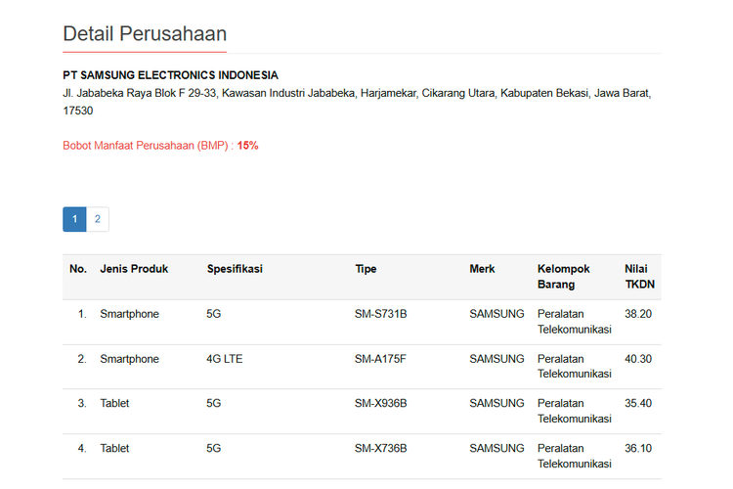Image resolution: width=733 pixels, height=489 pixels.
Task: Select company name PT SAMSUNG ELECTRONICS INDONESIA
Action: [x=171, y=75]
